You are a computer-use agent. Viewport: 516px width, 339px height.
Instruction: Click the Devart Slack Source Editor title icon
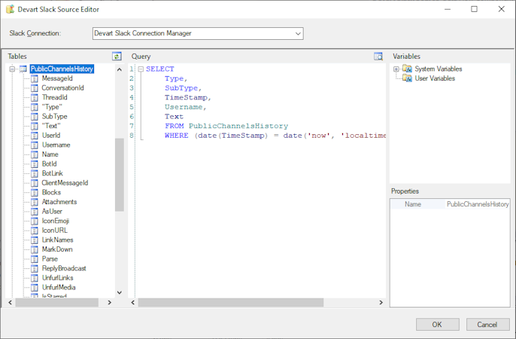(x=11, y=9)
